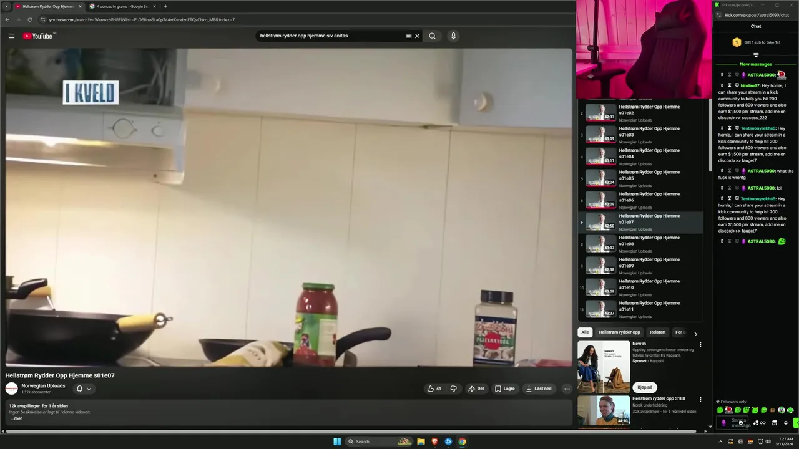
Task: Click username hindan67 in chat
Action: [750, 85]
